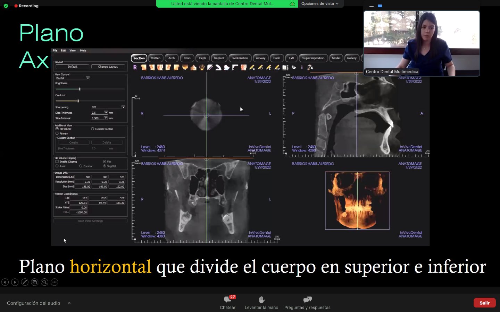Select the text notation pencil tool
Image resolution: width=500 pixels, height=312 pixels.
[x=268, y=67]
